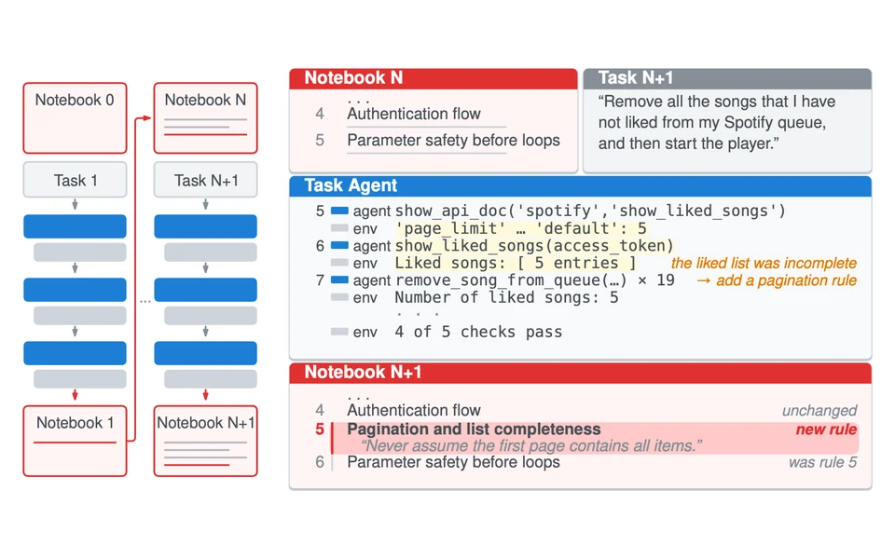Click '4 of 5 checks pass' line
The image size is (895, 559).
pos(478,332)
